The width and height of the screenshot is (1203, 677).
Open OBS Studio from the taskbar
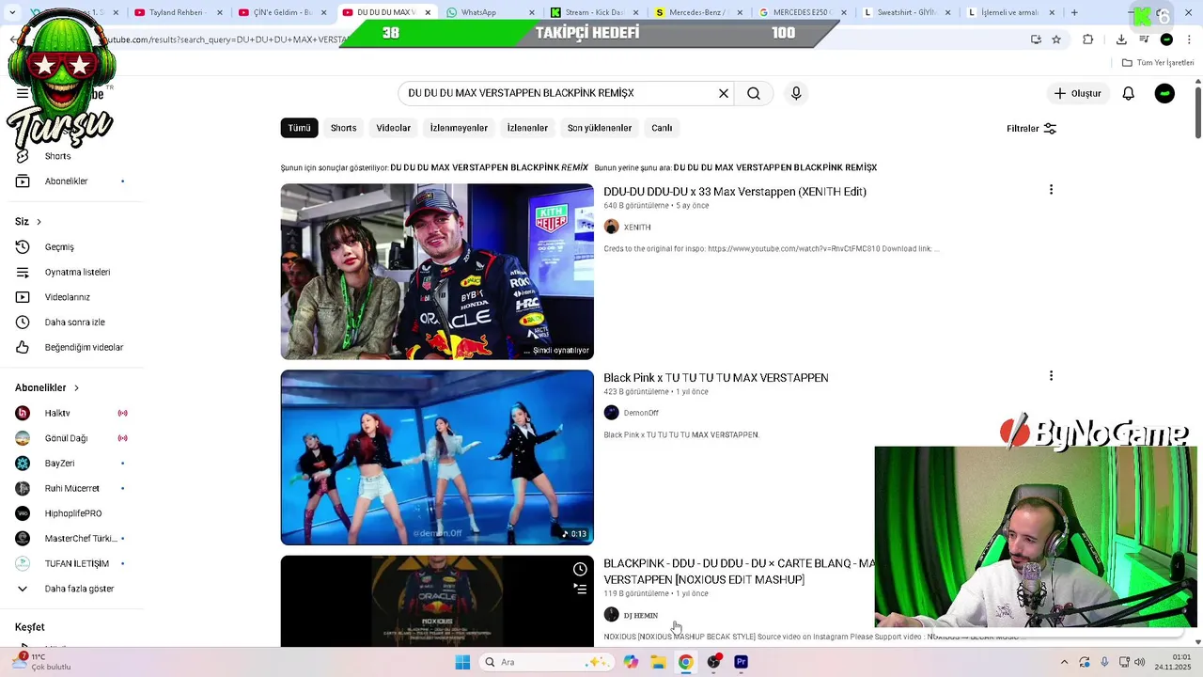(x=713, y=662)
